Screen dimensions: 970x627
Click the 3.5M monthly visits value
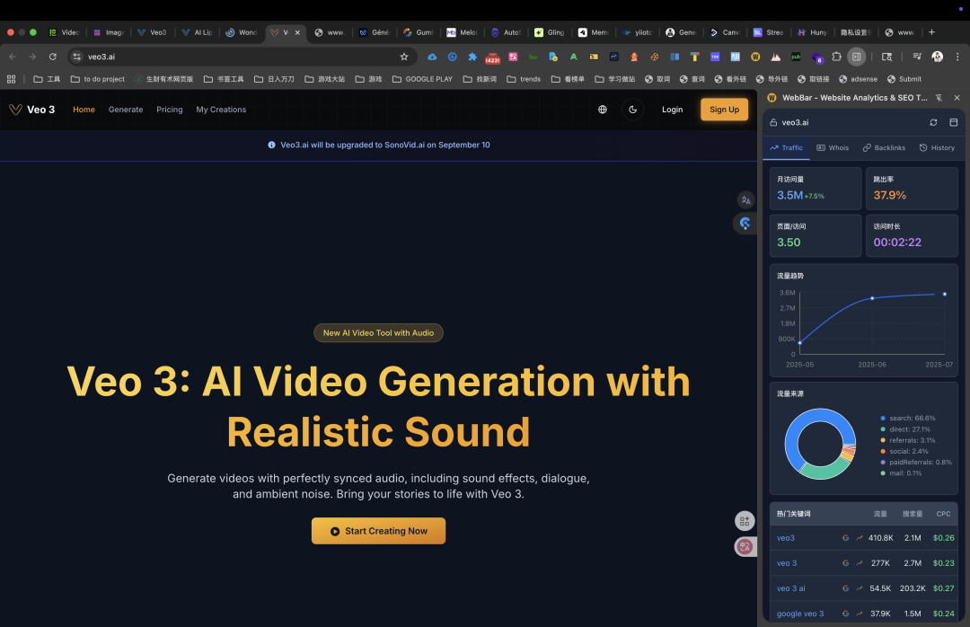pyautogui.click(x=790, y=195)
